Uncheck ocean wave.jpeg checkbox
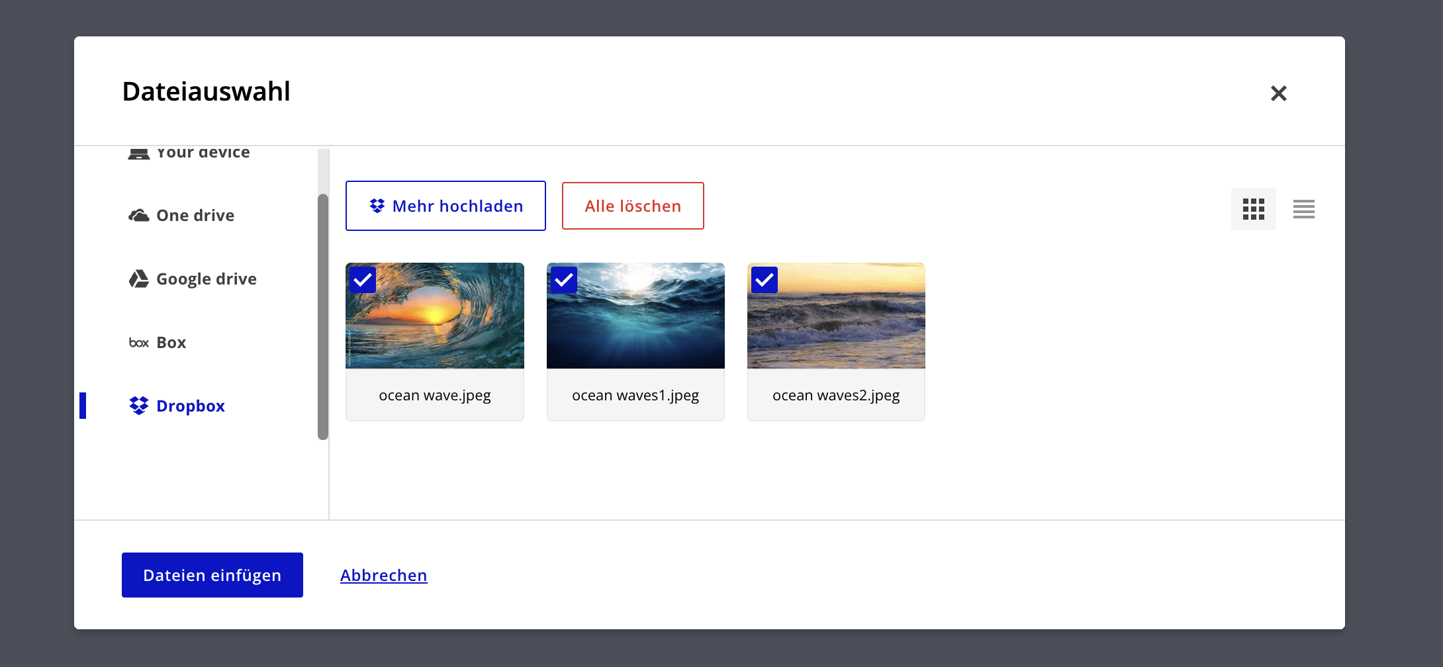The image size is (1443, 667). [x=363, y=280]
